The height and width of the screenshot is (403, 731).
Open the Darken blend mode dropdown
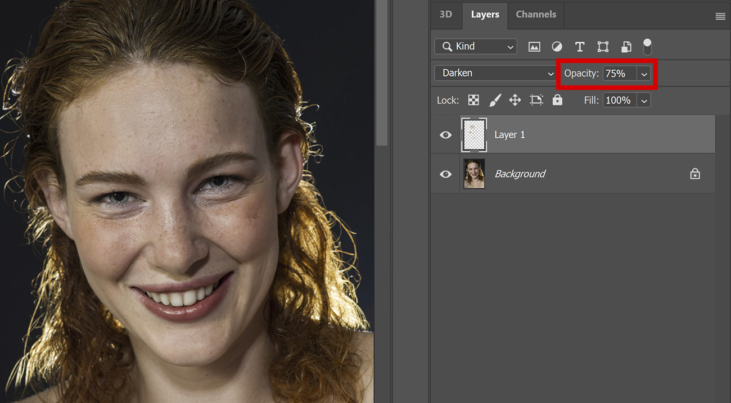click(495, 73)
